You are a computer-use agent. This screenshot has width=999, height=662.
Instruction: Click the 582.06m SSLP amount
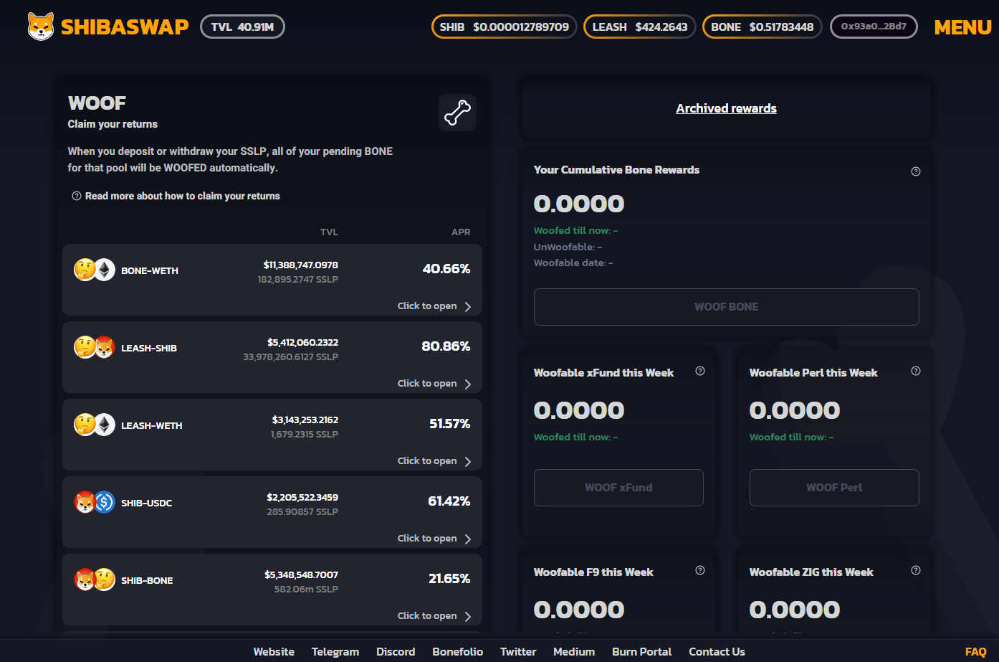[x=306, y=589]
